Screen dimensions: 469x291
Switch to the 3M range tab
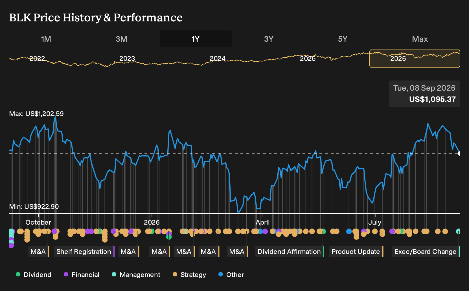pos(121,39)
